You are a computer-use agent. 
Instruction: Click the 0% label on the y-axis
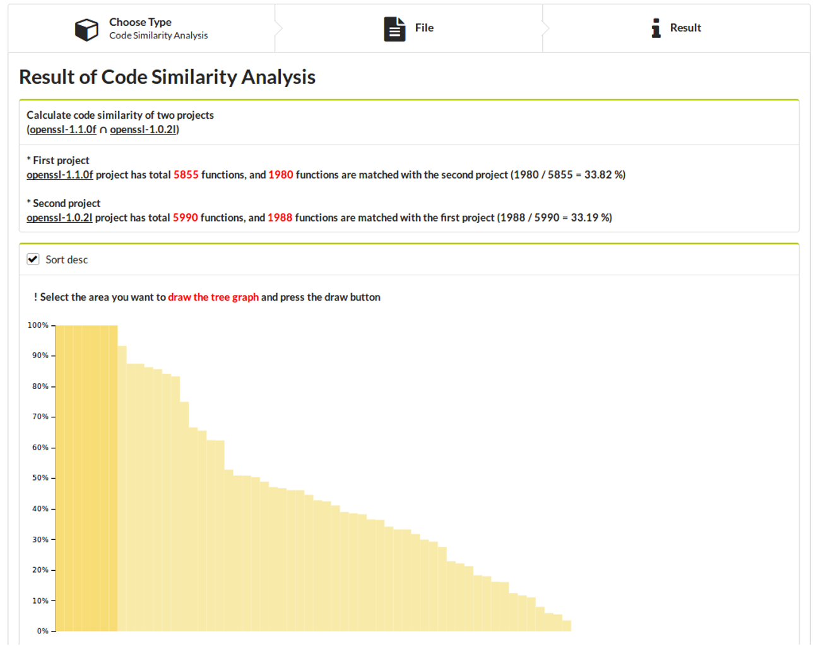[x=42, y=631]
